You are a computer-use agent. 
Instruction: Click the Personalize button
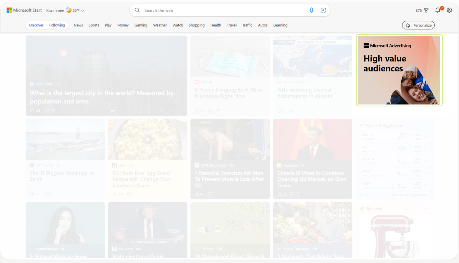[418, 25]
